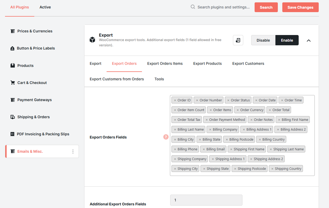The width and height of the screenshot is (329, 208).
Task: Collapse the Export module panel
Action: pos(309,41)
